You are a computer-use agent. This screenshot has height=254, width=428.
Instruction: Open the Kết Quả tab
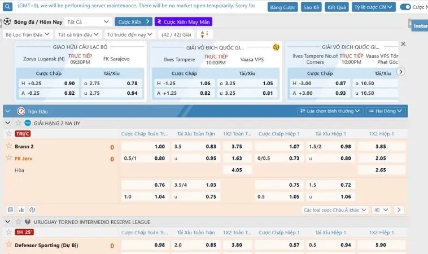coord(337,7)
